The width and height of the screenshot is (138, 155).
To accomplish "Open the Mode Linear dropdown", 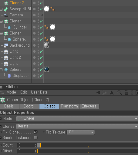I will [77, 119].
